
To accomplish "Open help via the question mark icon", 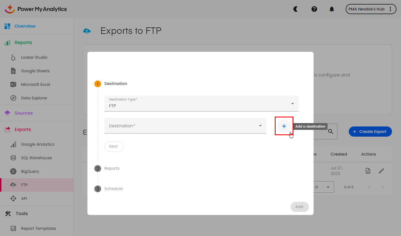I will [x=314, y=9].
